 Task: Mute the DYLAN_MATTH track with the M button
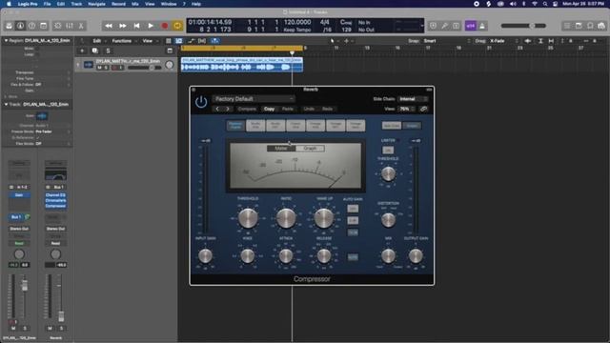pyautogui.click(x=99, y=68)
